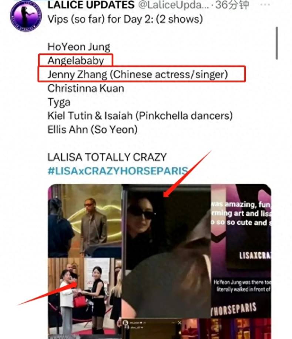Screen dimensions: 292x339
Task: Open the @LaliceUpda handle link
Action: coord(174,5)
